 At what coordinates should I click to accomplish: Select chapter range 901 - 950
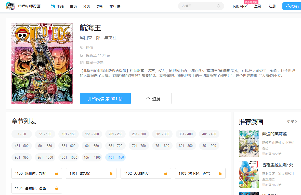[x=22, y=157]
